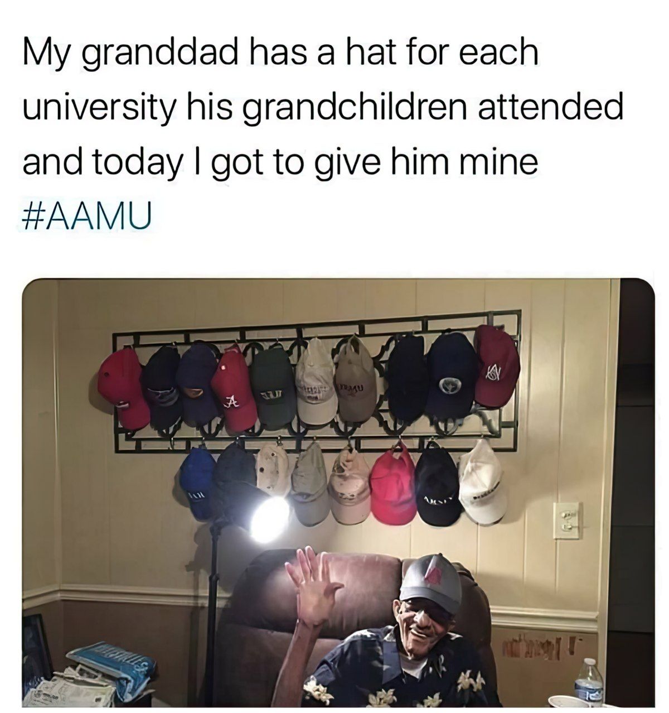Toggle the wall light switch
Viewport: 669px width, 713px height.
(x=566, y=520)
